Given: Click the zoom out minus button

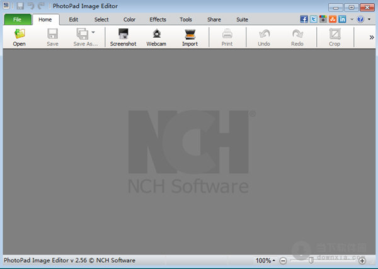Looking at the screenshot, I should coord(283,261).
